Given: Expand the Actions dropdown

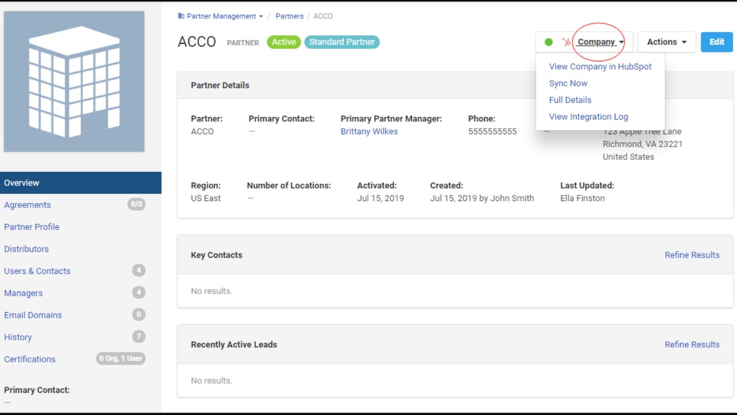Looking at the screenshot, I should [666, 42].
